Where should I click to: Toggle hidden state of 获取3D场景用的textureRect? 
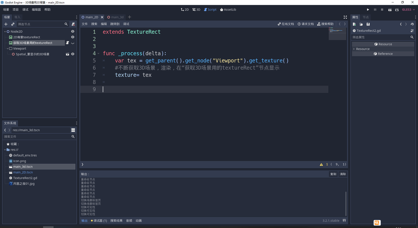click(x=73, y=43)
